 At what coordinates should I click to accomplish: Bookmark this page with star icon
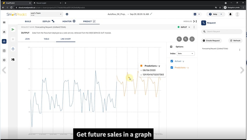click(220, 7)
